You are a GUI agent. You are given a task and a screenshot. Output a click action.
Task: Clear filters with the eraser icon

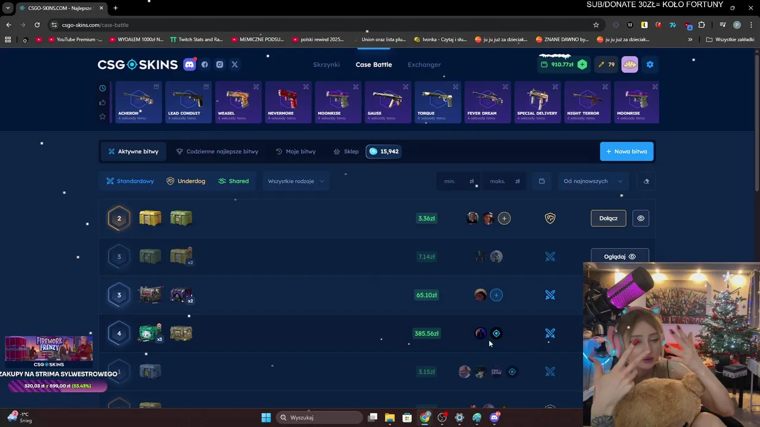(646, 181)
